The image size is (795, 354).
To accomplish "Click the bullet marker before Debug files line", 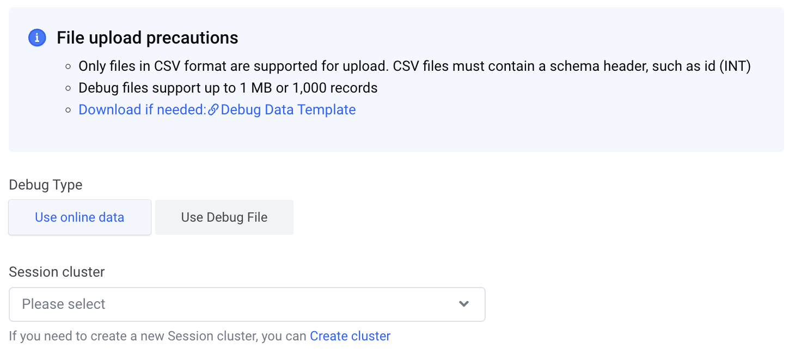I will [x=68, y=88].
